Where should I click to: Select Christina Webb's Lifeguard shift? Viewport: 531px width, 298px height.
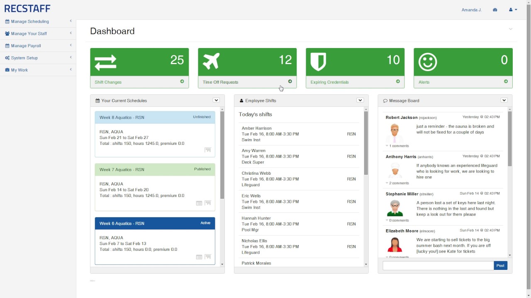[x=299, y=179]
